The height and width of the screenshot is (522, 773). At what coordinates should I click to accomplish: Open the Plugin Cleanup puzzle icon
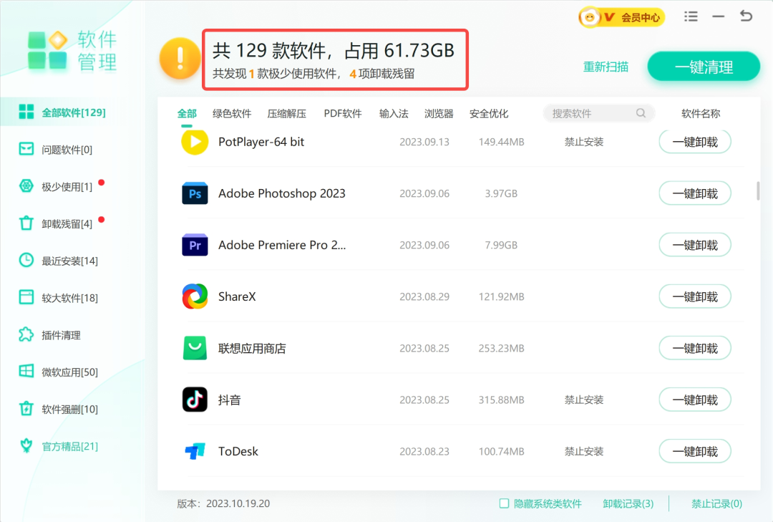26,334
